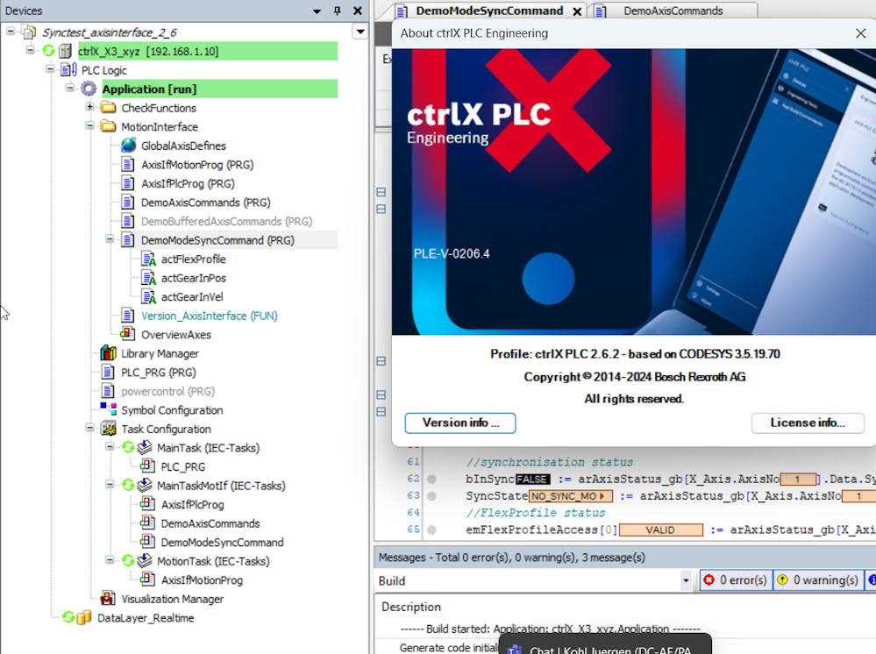Select actGearInPos action in tree
This screenshot has height=654, width=876.
pyautogui.click(x=193, y=278)
